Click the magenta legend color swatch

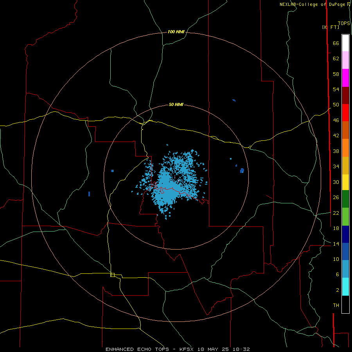coord(345,78)
